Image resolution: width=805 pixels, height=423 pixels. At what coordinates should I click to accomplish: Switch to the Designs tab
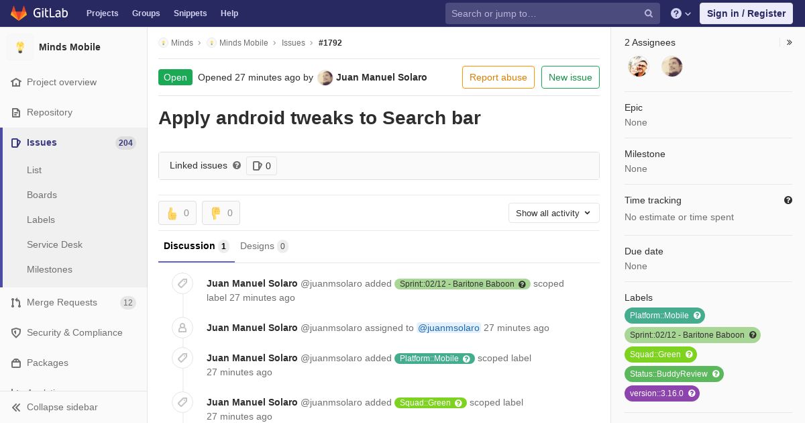tap(264, 246)
